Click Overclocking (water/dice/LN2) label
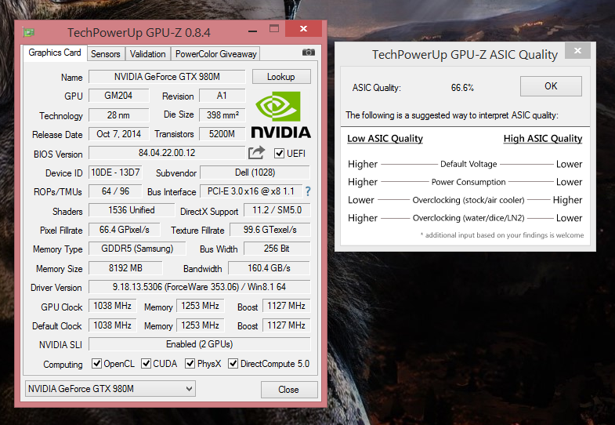The height and width of the screenshot is (425, 615). 468,218
